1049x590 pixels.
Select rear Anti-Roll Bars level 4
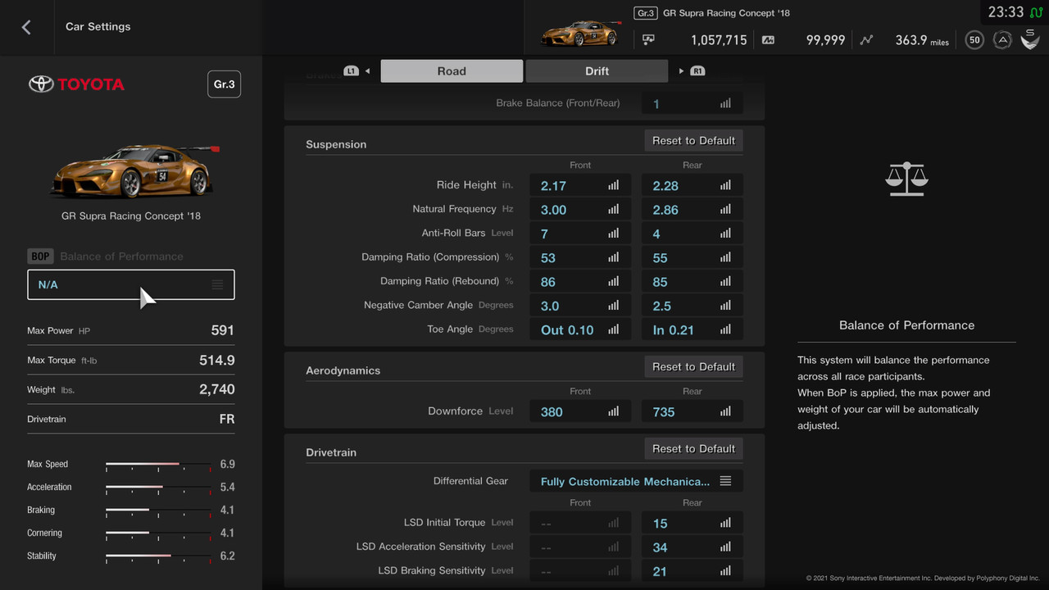pyautogui.click(x=693, y=234)
